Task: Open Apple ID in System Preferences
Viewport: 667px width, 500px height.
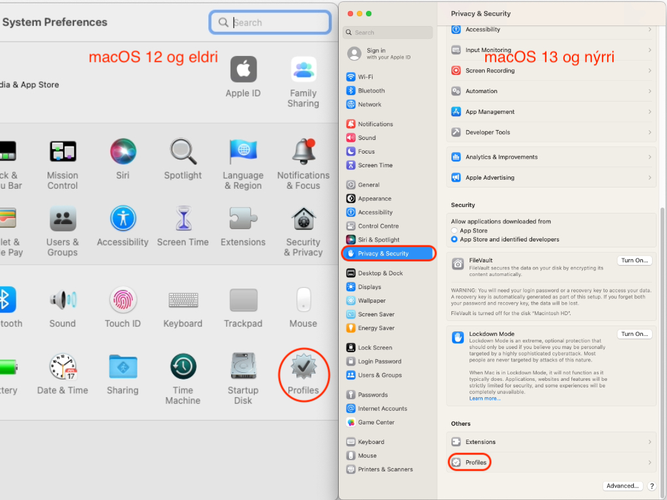Action: (244, 77)
